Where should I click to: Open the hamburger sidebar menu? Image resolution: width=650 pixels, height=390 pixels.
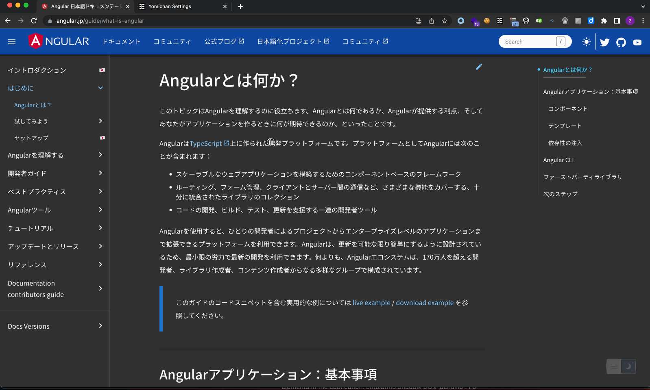pos(12,42)
